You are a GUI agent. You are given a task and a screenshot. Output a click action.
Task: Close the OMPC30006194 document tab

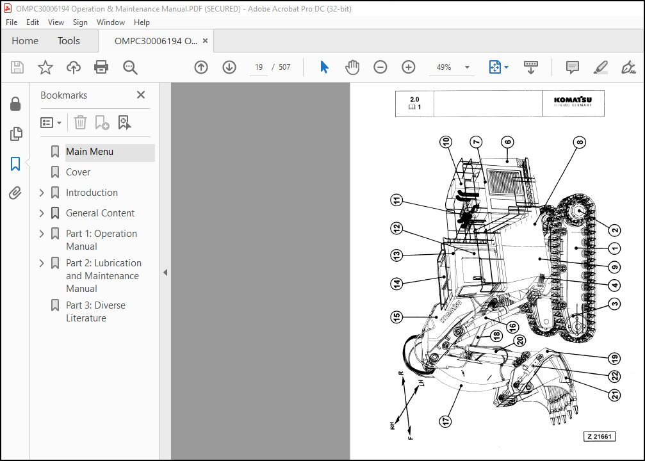[205, 41]
